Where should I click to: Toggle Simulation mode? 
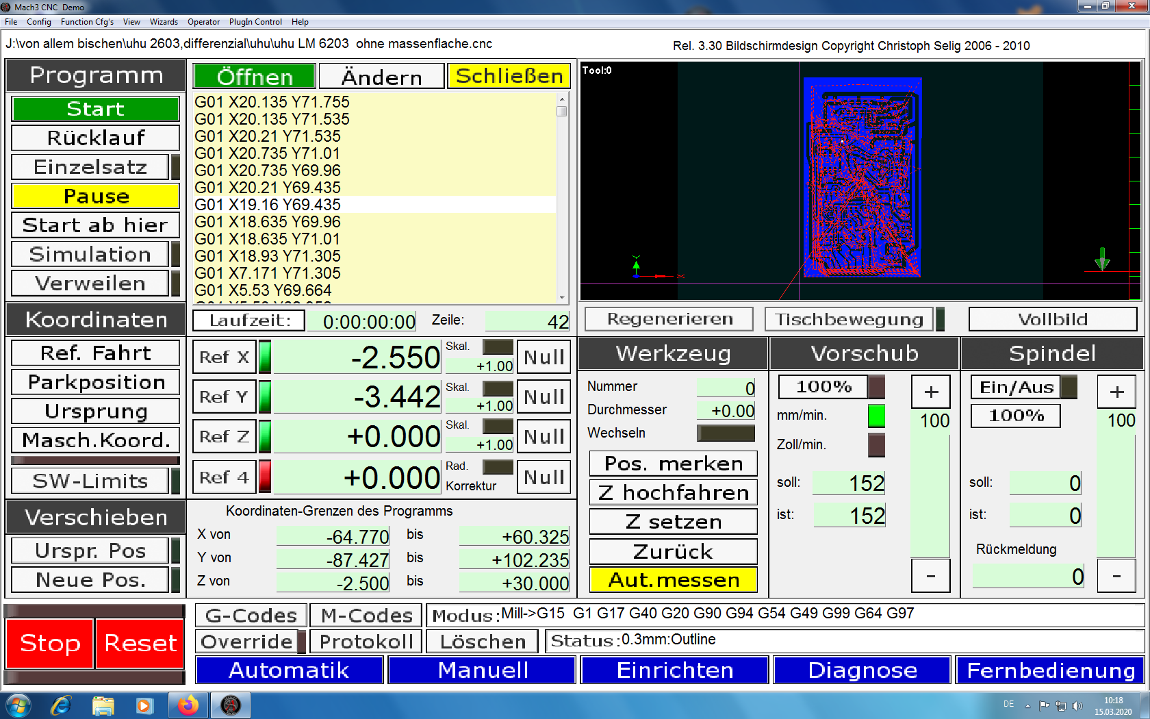click(90, 254)
